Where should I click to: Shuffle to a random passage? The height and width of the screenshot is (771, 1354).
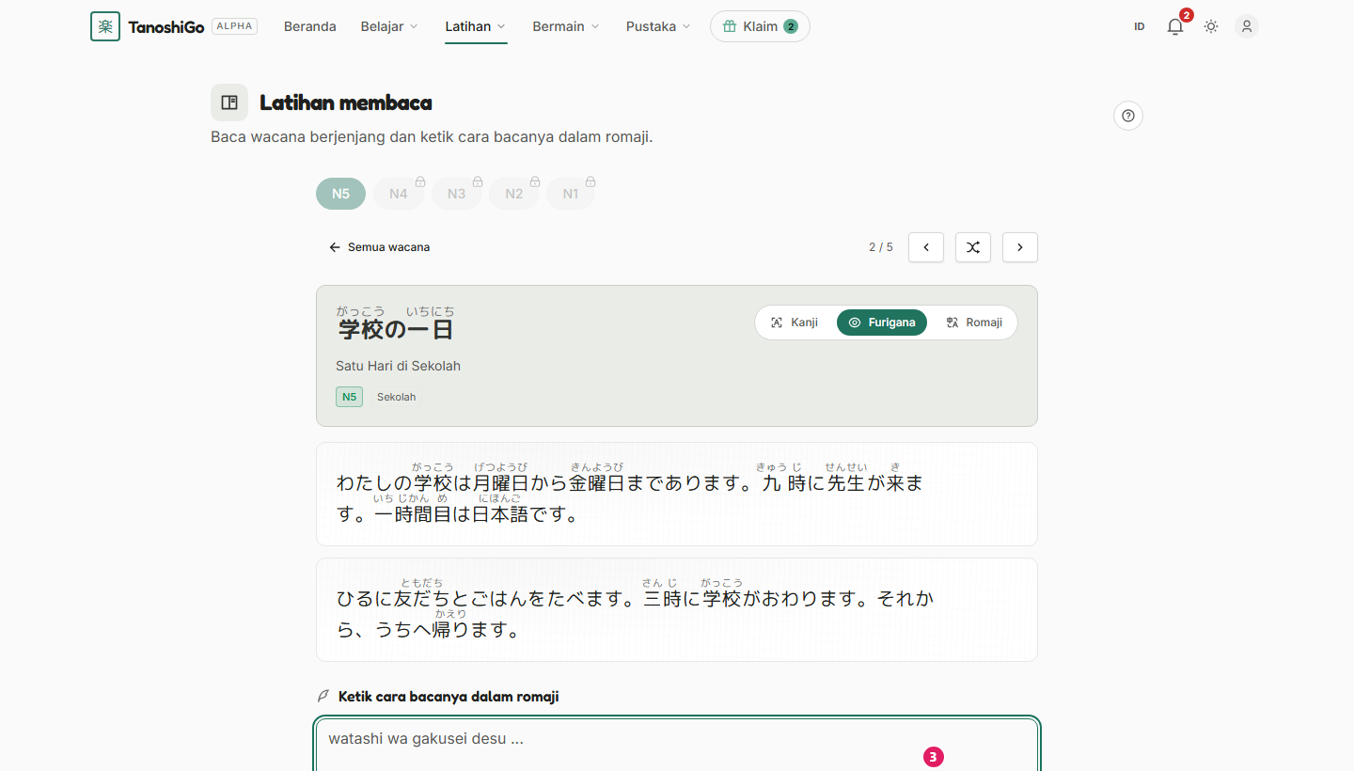pos(973,247)
